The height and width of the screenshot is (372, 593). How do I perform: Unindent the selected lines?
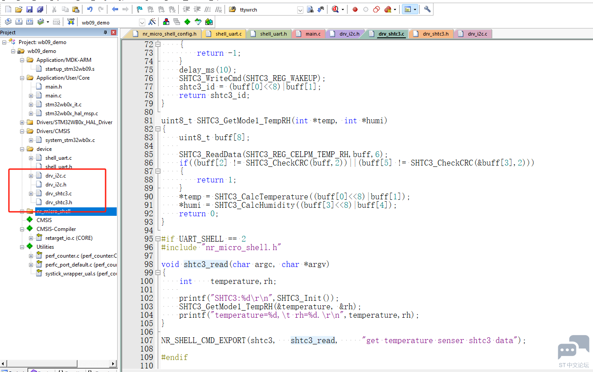[x=197, y=9]
